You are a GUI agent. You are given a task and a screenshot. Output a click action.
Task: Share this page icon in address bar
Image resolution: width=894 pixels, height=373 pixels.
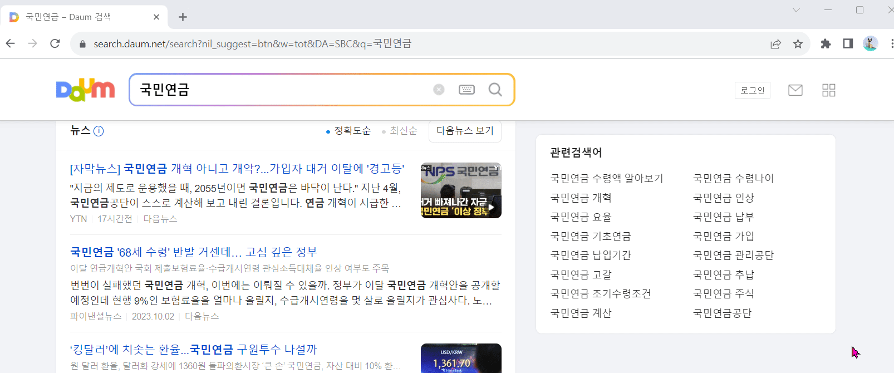click(775, 43)
